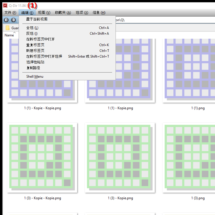The height and width of the screenshot is (215, 215).
Task: Select thumbnail 1 (3).png
Action: click(189, 158)
